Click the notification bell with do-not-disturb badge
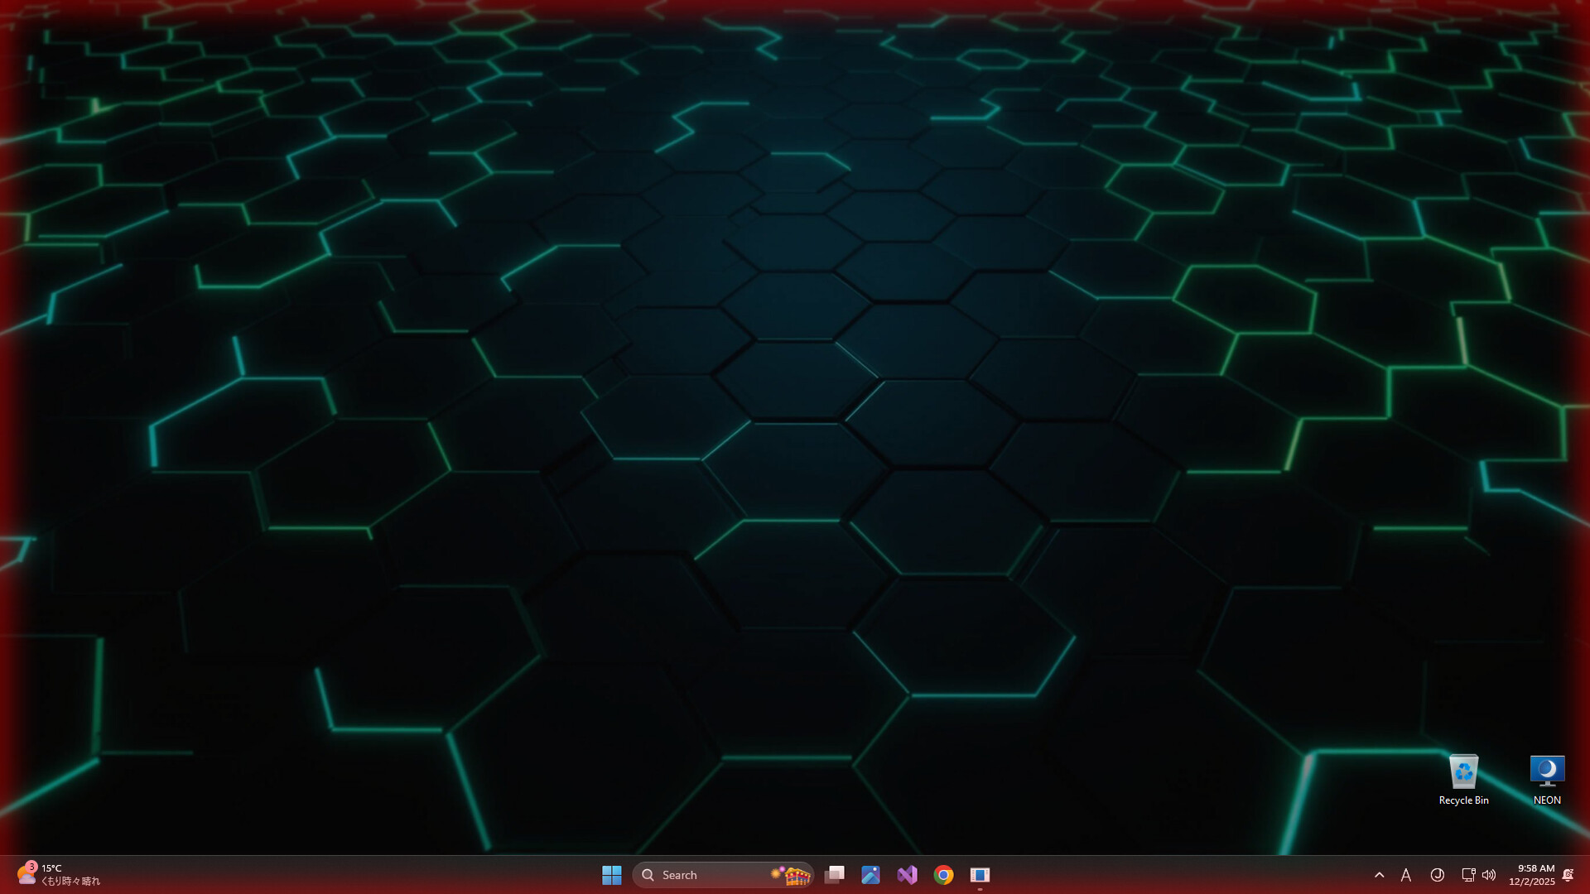1590x894 pixels. pyautogui.click(x=1568, y=875)
